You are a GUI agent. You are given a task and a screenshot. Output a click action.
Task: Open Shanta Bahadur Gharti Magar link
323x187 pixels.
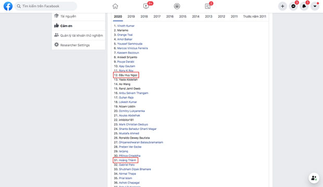click(x=138, y=129)
